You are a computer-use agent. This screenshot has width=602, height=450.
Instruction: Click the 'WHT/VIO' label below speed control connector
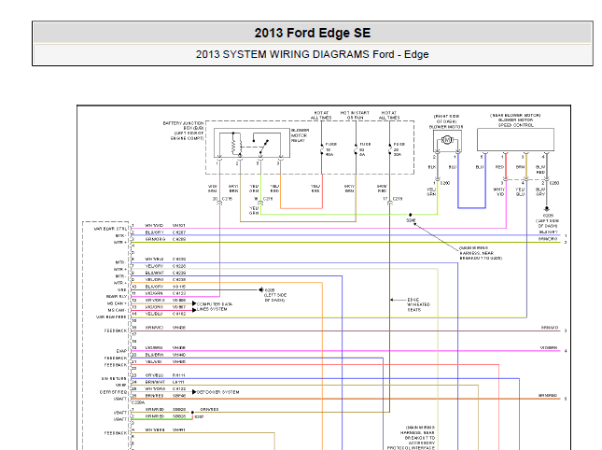498,191
